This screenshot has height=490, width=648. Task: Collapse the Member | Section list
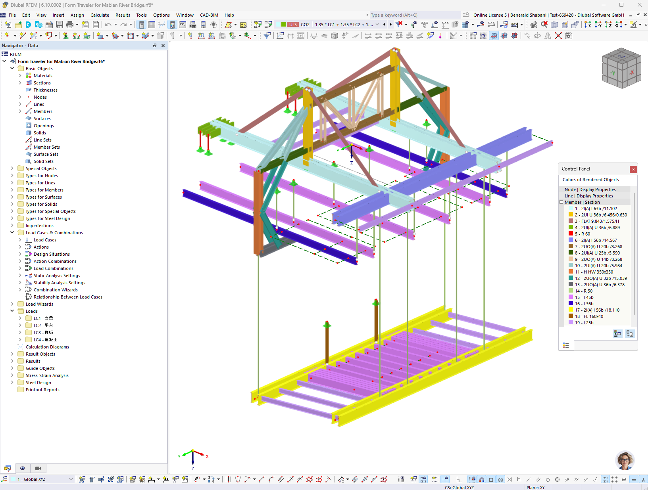(561, 202)
